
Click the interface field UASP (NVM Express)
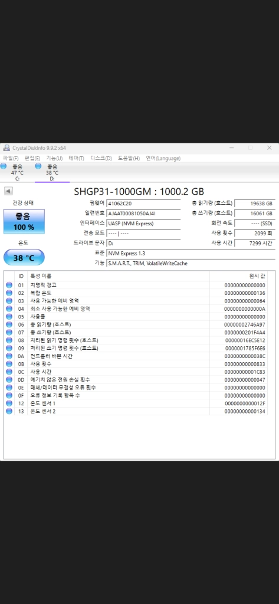point(143,224)
